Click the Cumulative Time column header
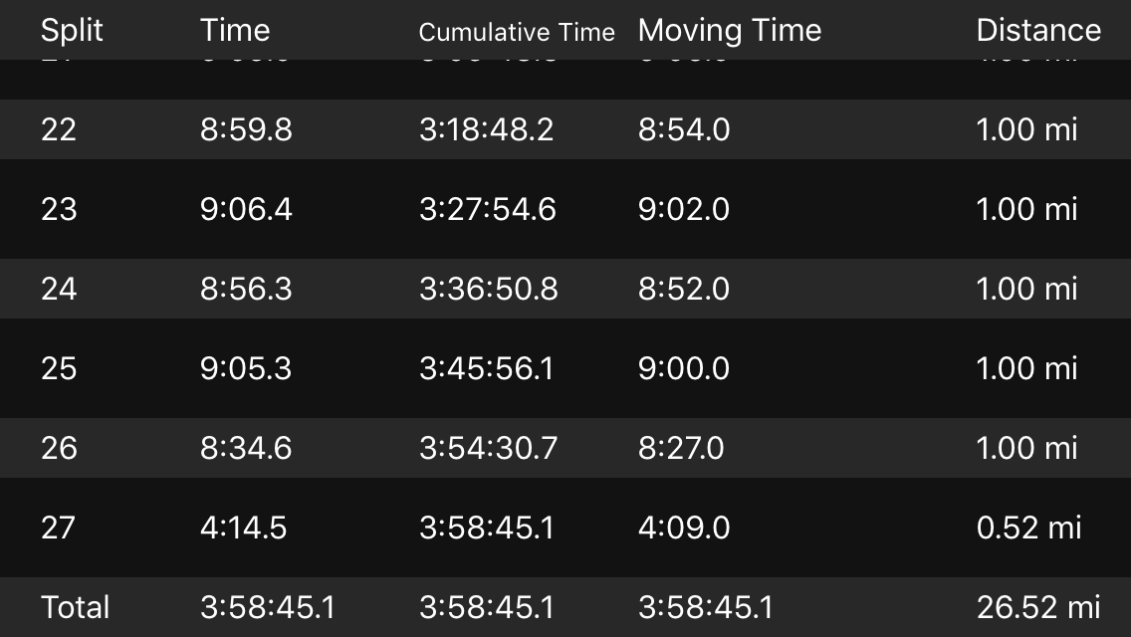The image size is (1131, 637). click(x=517, y=32)
